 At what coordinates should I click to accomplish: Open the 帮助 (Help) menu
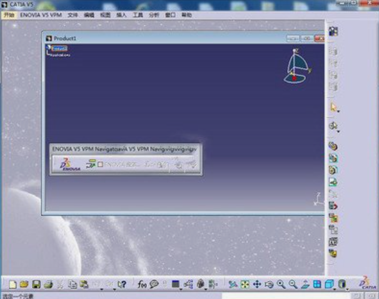click(x=186, y=14)
